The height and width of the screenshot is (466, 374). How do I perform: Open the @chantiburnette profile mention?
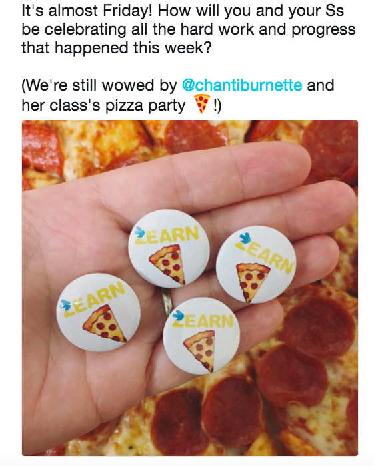[x=242, y=85]
